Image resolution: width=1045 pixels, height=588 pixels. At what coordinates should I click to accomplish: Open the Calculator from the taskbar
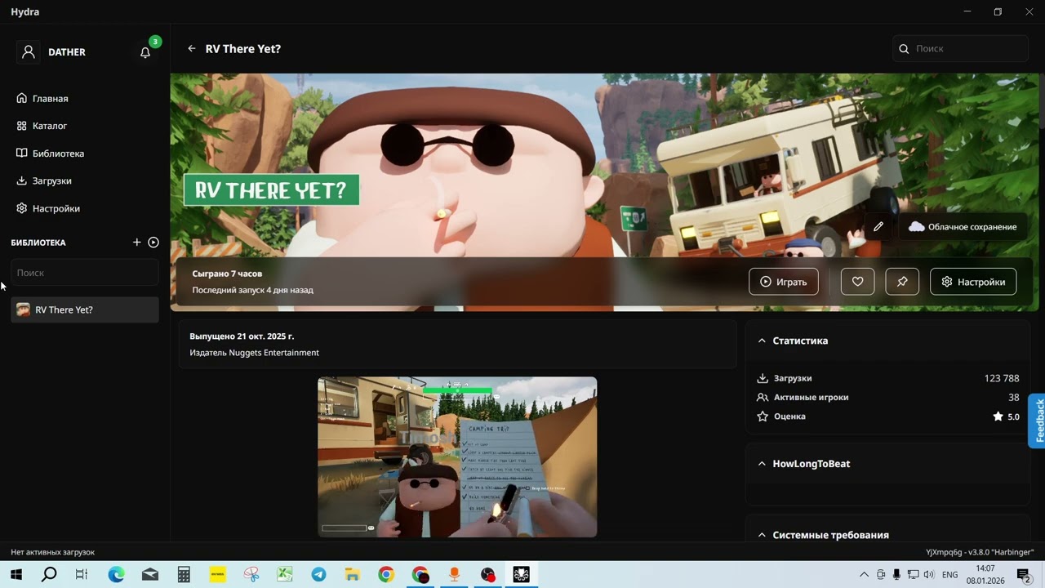click(184, 575)
